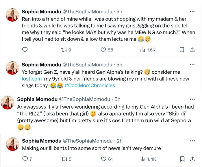This screenshot has height=167, width=202.
Task: Like the tweet with 58 likes
Action: pyautogui.click(x=103, y=50)
